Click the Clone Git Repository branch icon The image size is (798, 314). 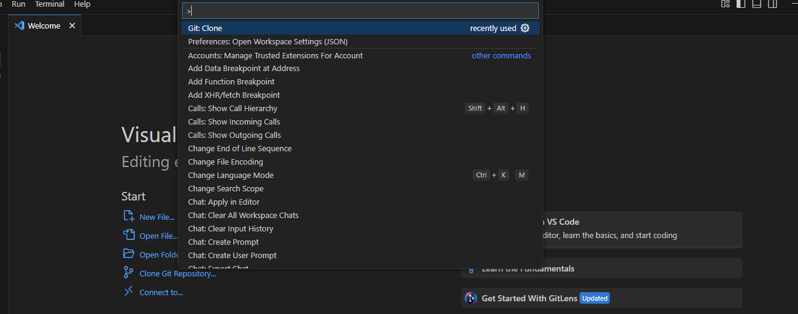pos(129,273)
